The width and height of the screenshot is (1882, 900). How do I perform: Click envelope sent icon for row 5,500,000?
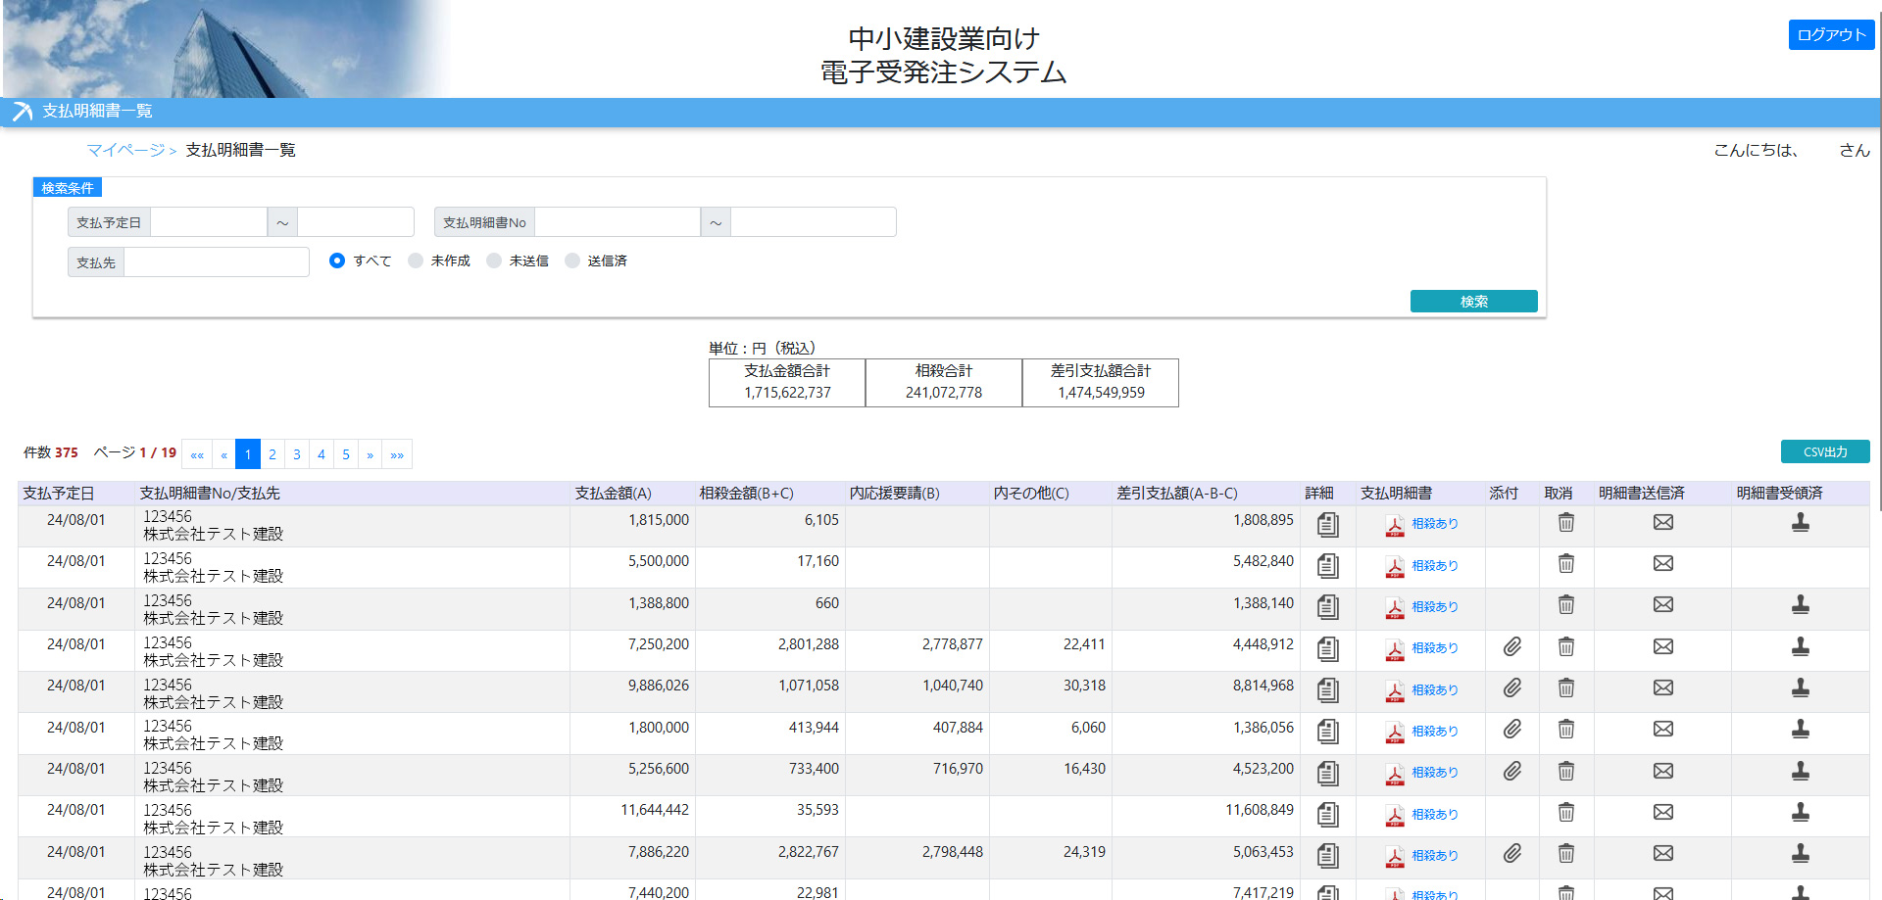(x=1663, y=563)
